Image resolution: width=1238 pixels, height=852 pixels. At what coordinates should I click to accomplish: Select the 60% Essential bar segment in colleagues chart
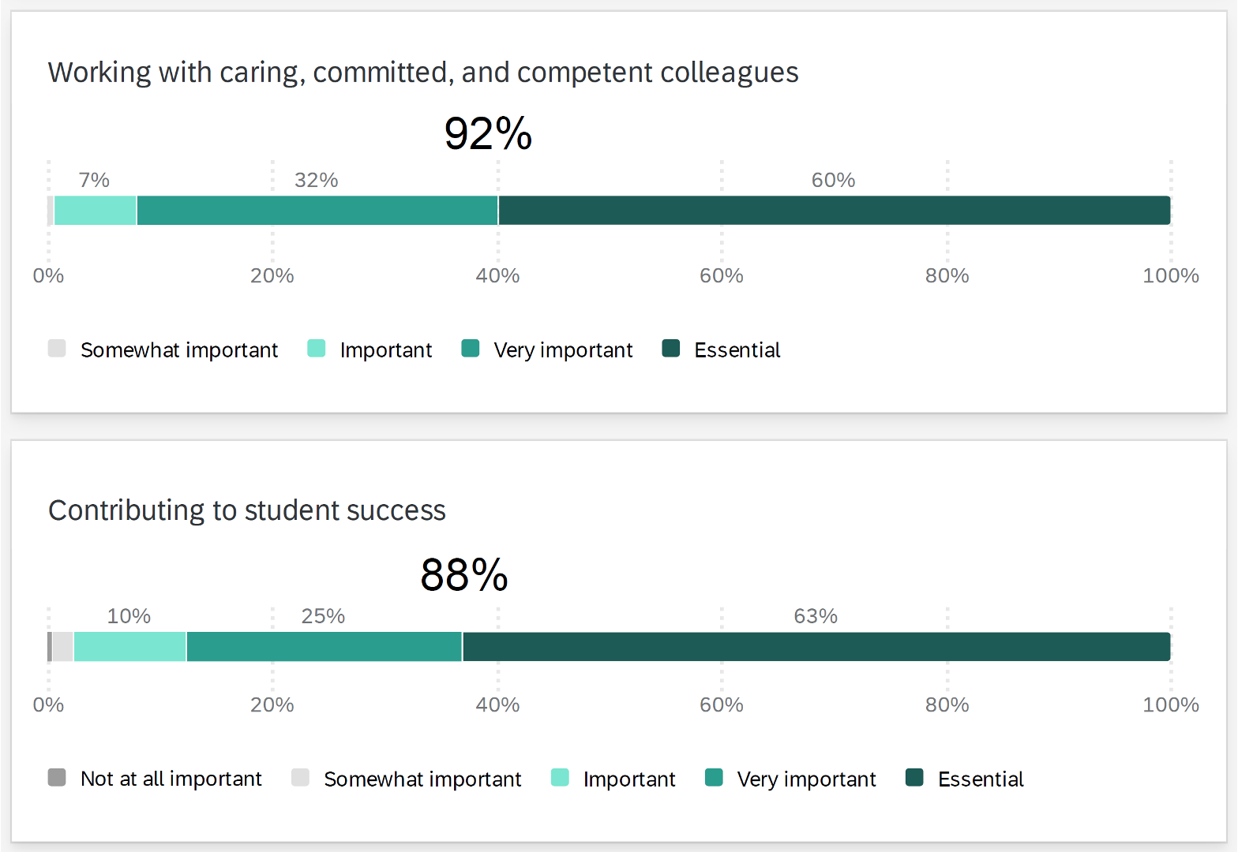tap(834, 211)
